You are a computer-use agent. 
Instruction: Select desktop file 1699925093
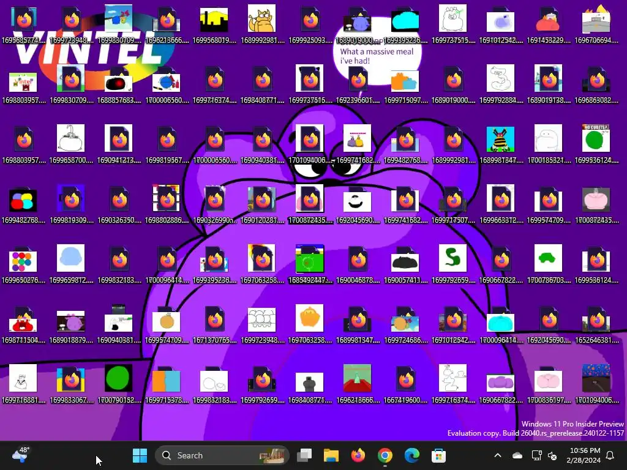pyautogui.click(x=310, y=24)
